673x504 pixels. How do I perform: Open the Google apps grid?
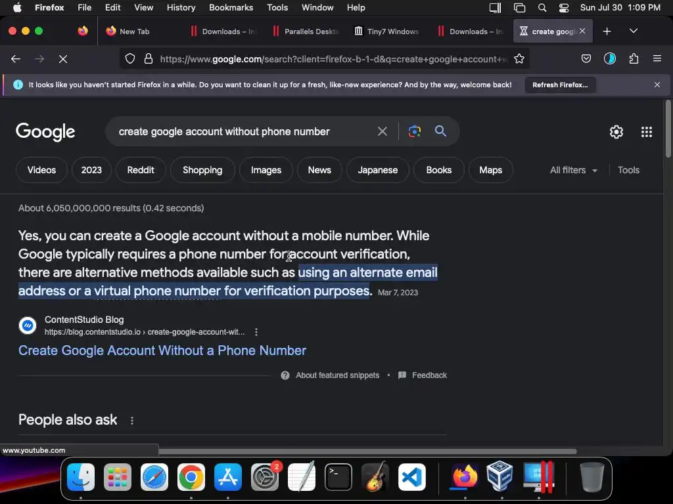click(647, 132)
